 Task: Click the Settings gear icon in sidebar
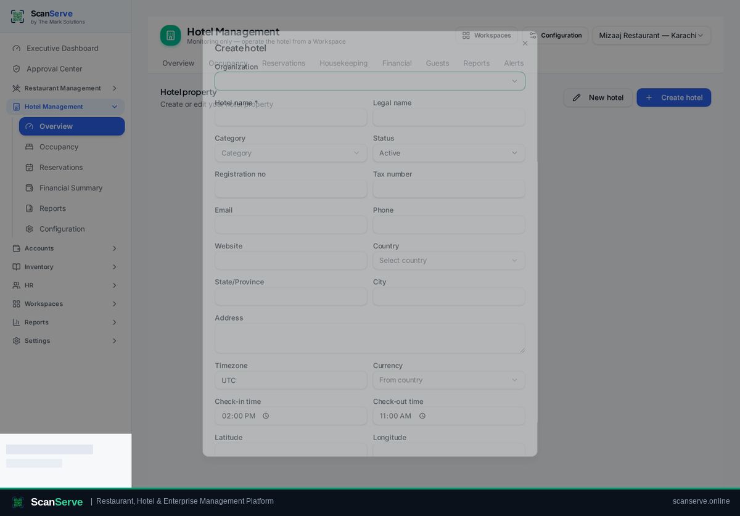coord(17,341)
